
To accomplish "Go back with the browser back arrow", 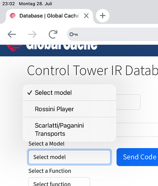I will coord(12,34).
